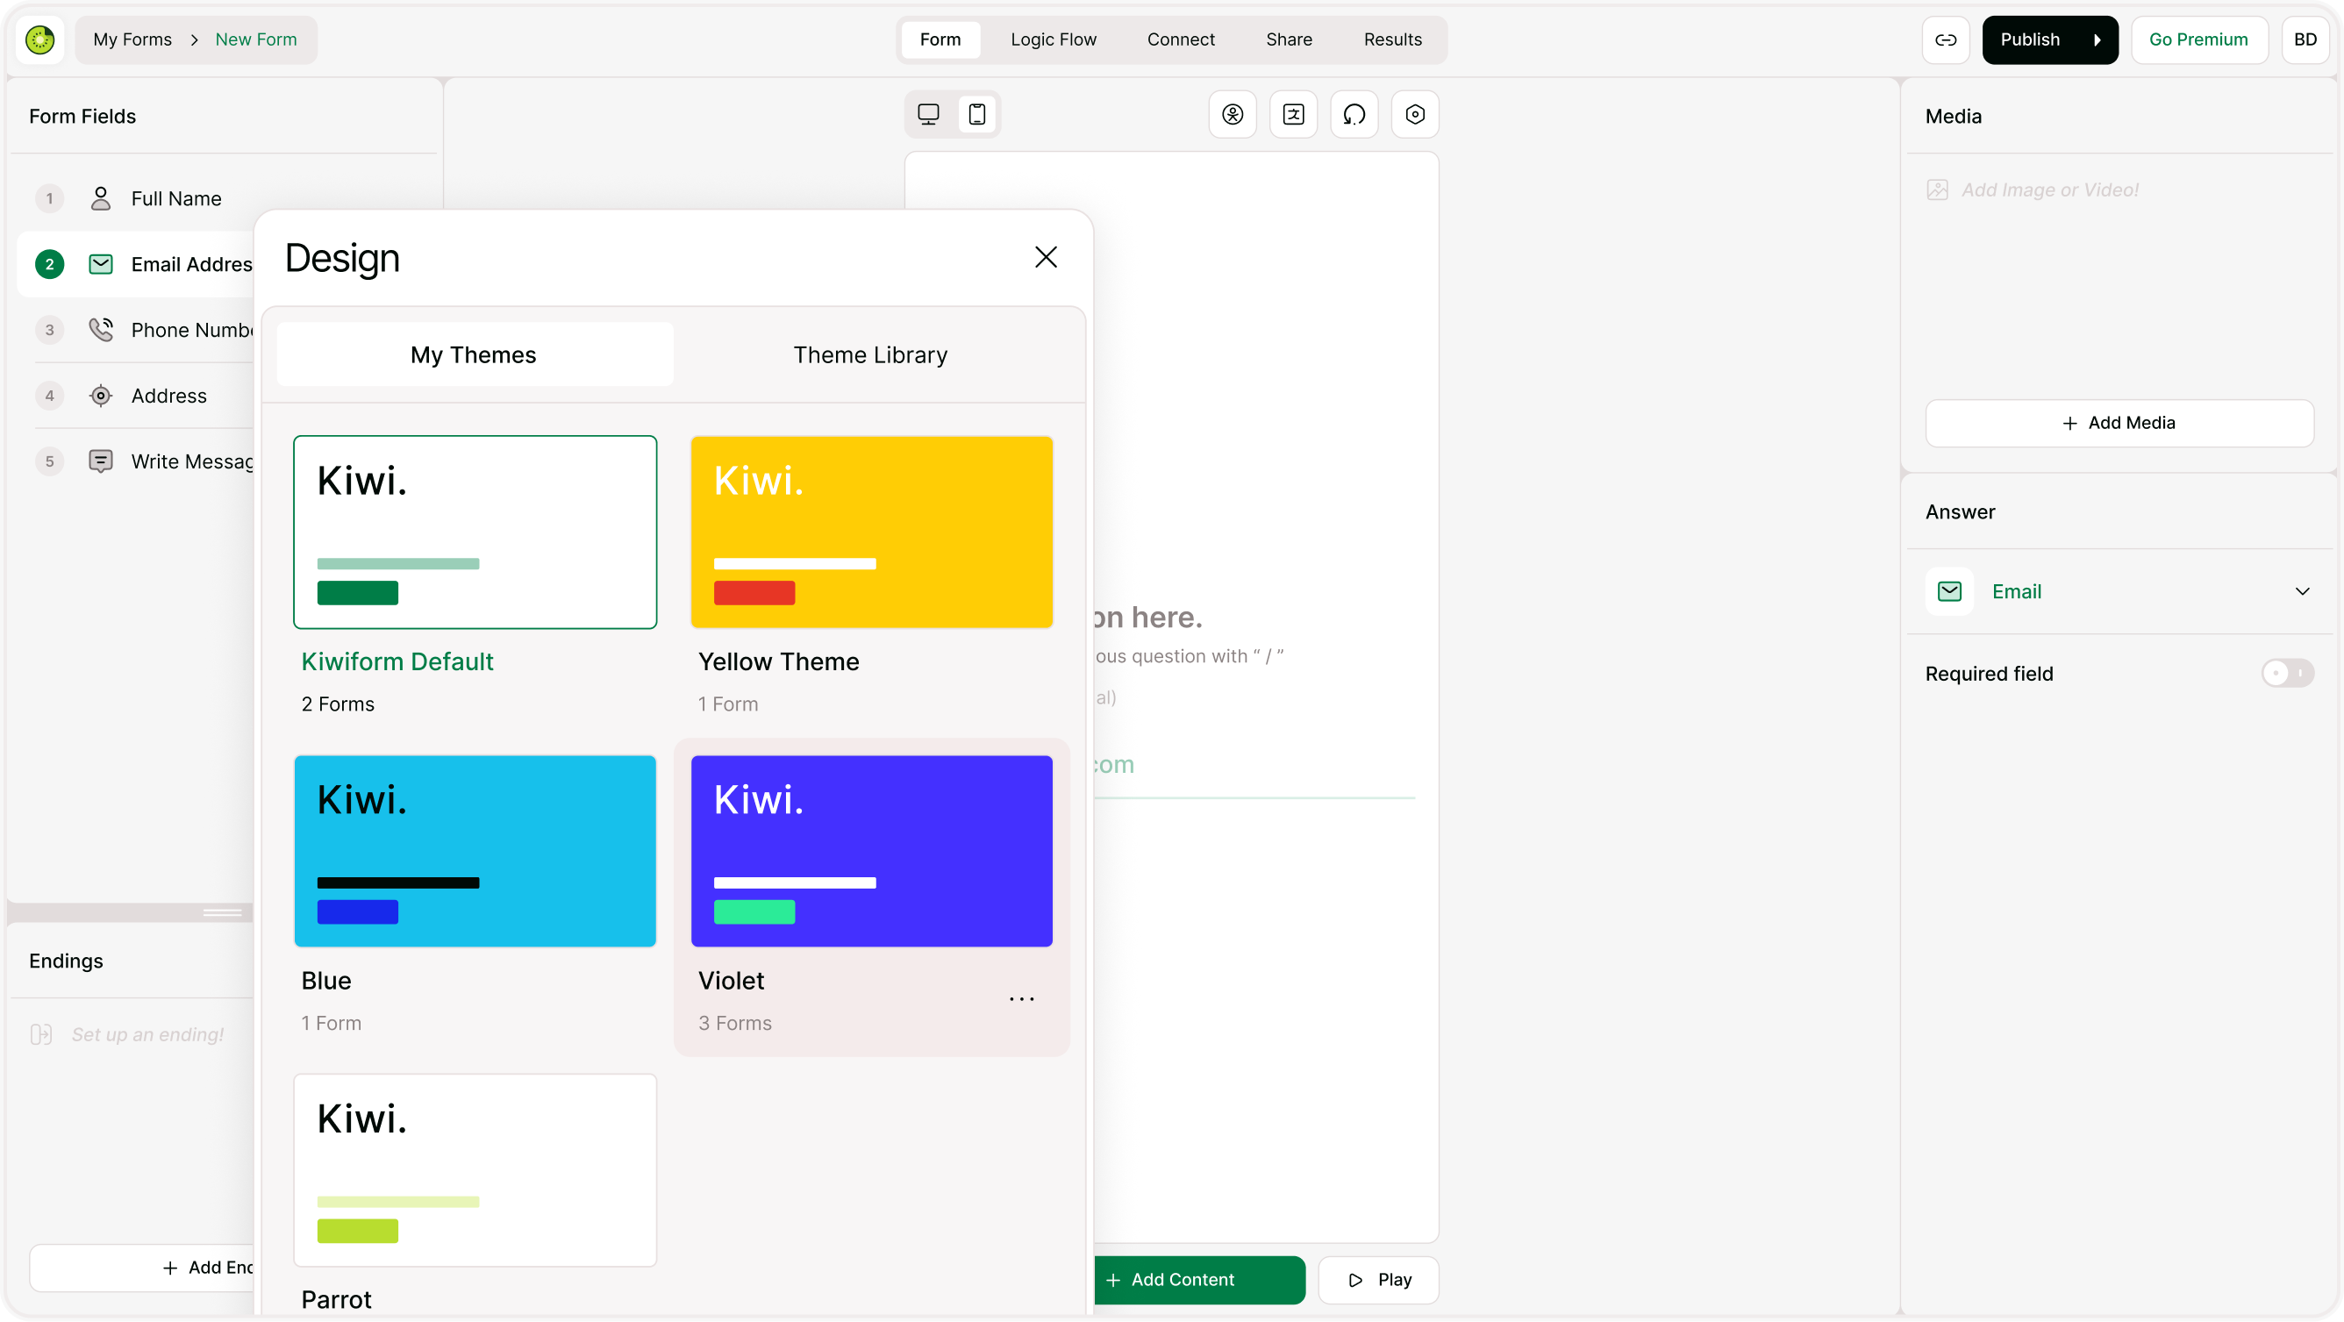Click the email icon in Answer section
The image size is (2344, 1322).
coord(1949,590)
